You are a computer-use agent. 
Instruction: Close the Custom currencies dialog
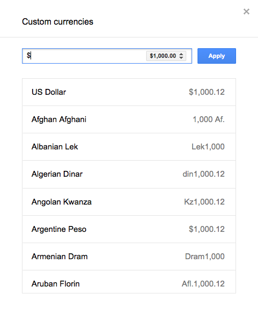pyautogui.click(x=246, y=12)
